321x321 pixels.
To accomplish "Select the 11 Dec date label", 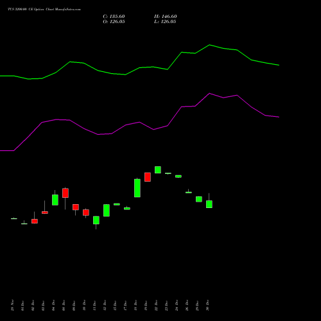I will coord(94,305).
